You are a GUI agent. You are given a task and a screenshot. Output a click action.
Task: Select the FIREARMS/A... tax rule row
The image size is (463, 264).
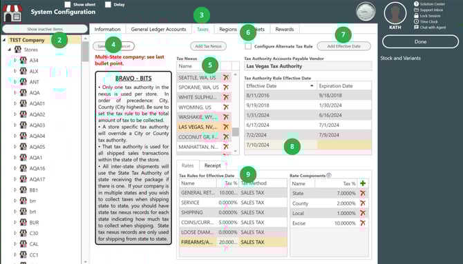point(233,242)
